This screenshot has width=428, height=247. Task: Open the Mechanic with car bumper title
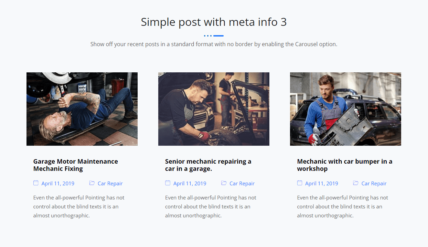point(344,165)
